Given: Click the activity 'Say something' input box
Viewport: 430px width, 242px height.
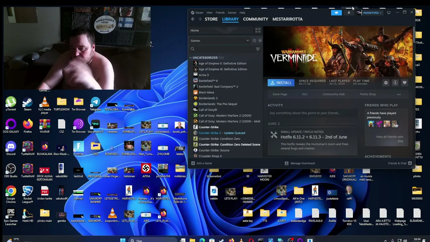Looking at the screenshot, I should (x=312, y=113).
